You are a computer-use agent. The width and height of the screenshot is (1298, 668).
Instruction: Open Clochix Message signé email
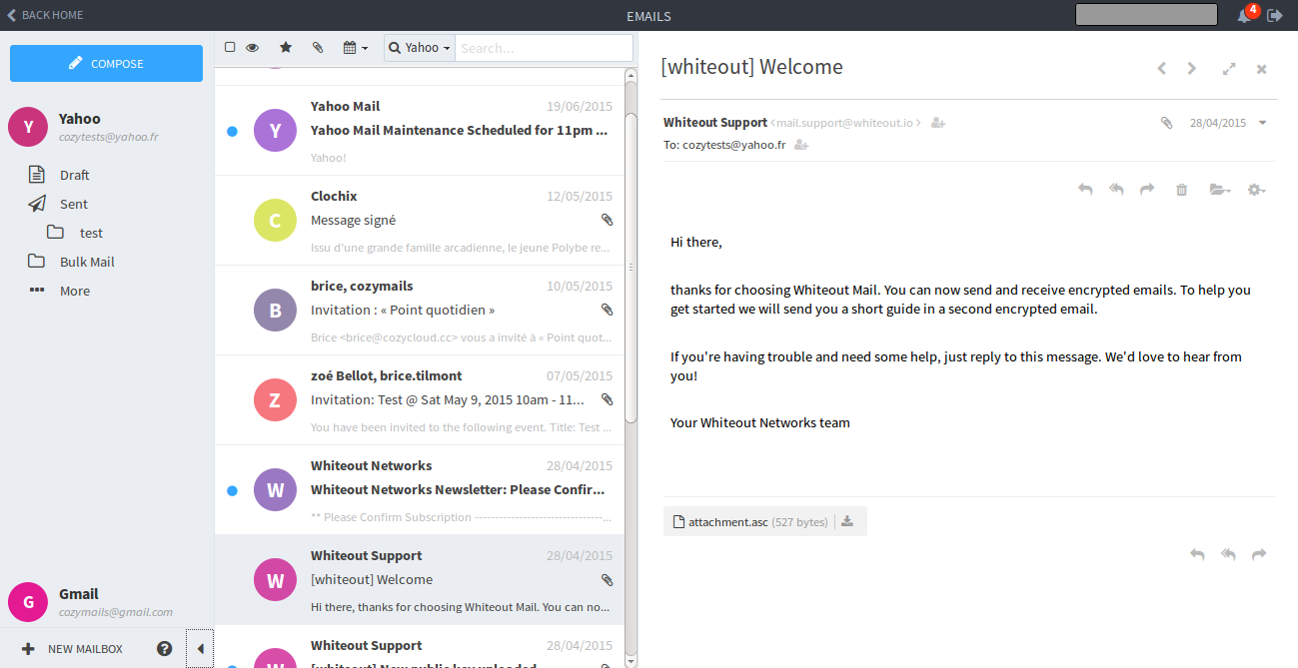(419, 221)
